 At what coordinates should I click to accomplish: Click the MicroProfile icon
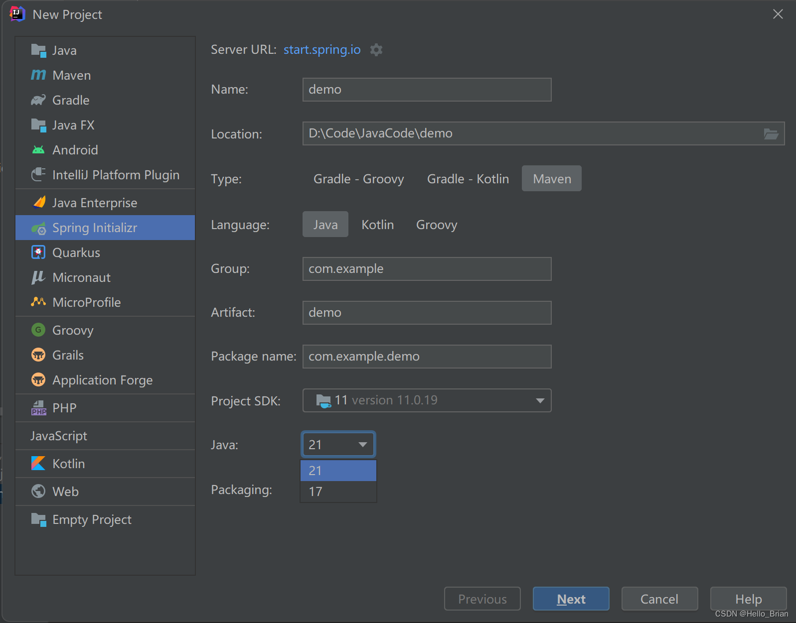click(38, 302)
